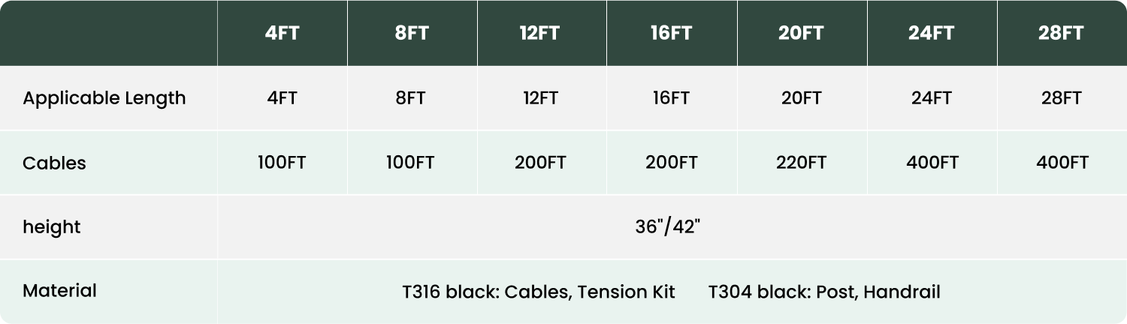Click the Material row label
Viewport: 1127px width, 324px height.
(x=59, y=291)
